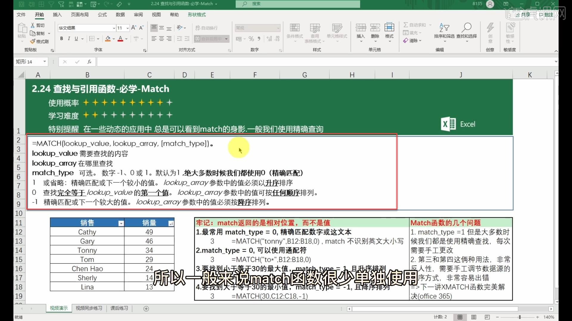Image resolution: width=572 pixels, height=321 pixels.
Task: Click the decrease indent icon
Action: point(179,39)
